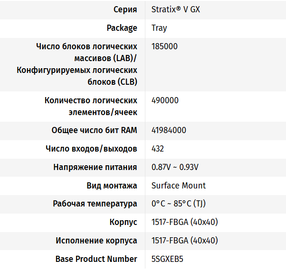The width and height of the screenshot is (286, 269).
Task: Click the 41984000 RAM bits value
Action: 169,130
